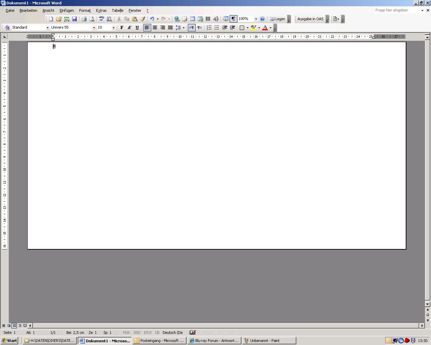Click the DEVK ZTV toolbar icon

[x=67, y=19]
